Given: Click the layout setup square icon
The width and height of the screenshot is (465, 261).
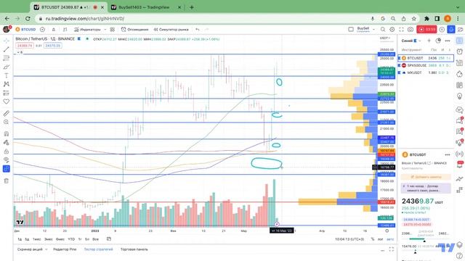Looking at the screenshot, I should 351,29.
